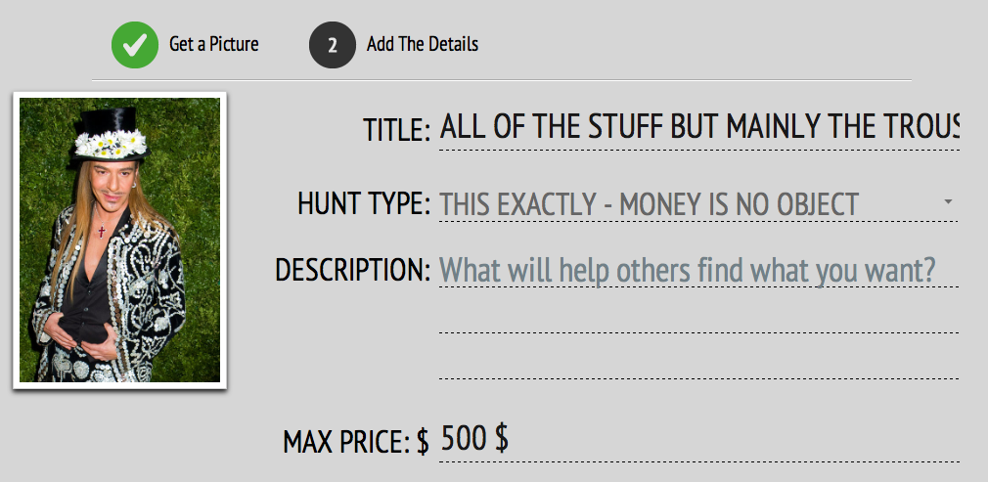988x482 pixels.
Task: Select the Add The Details step label
Action: coord(422,44)
